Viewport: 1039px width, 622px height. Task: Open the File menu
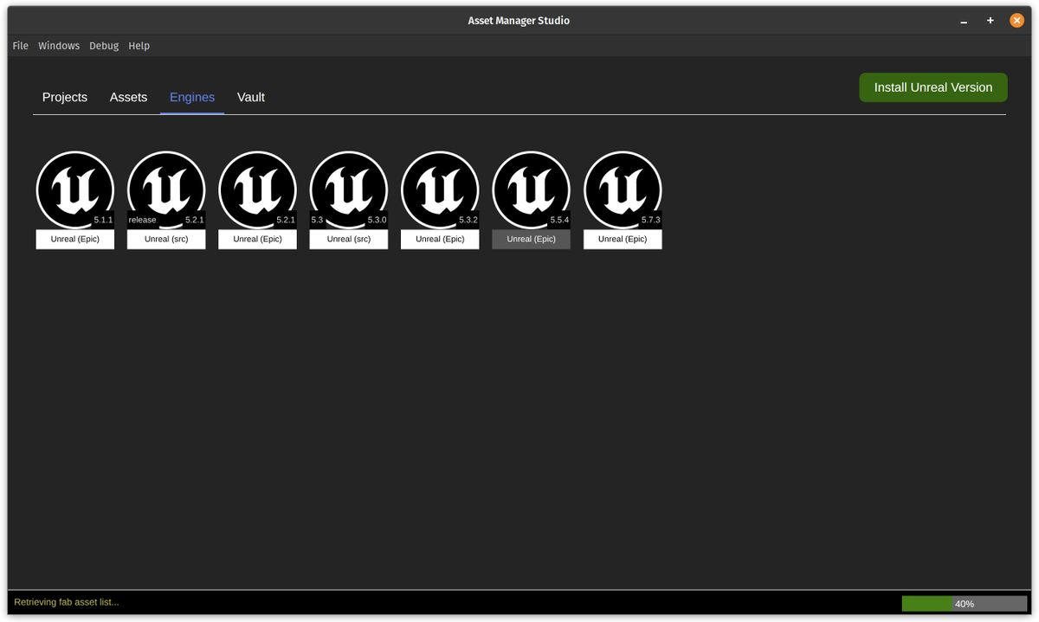coord(21,46)
